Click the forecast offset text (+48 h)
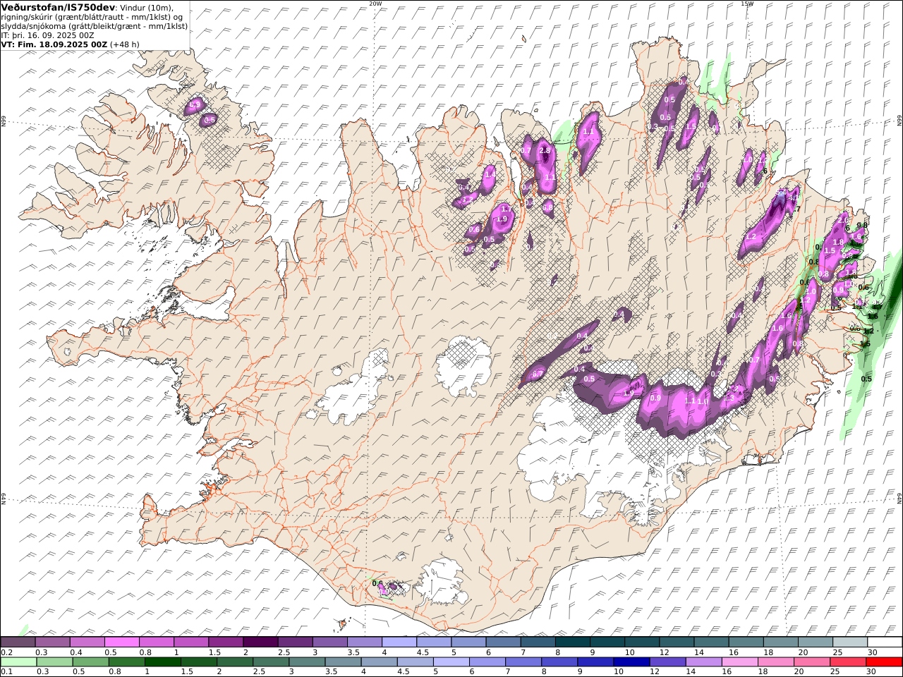 click(x=125, y=44)
